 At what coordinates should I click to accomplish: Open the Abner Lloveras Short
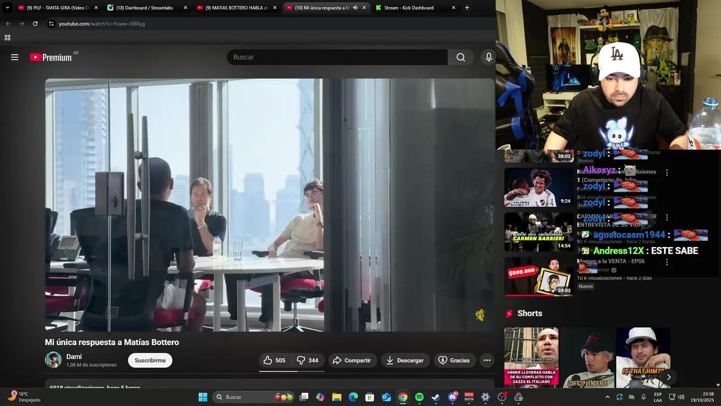pos(531,357)
